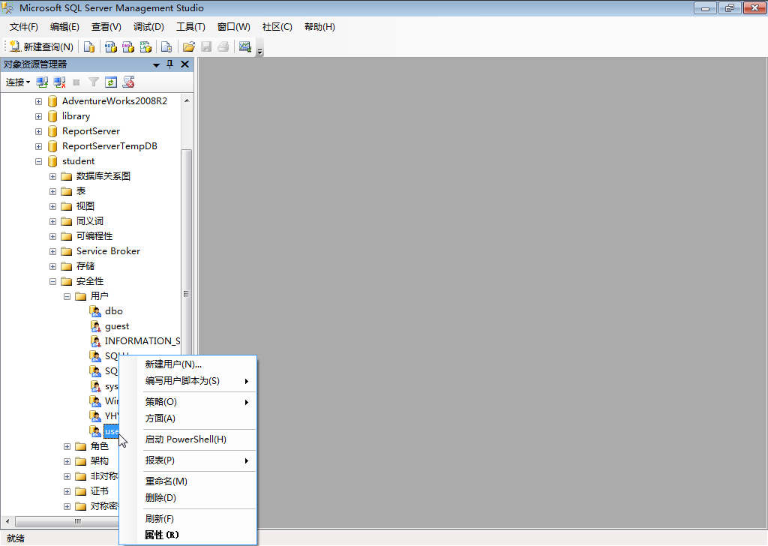The height and width of the screenshot is (546, 768).
Task: Expand the 视图 (Views) folder
Action: click(x=53, y=207)
